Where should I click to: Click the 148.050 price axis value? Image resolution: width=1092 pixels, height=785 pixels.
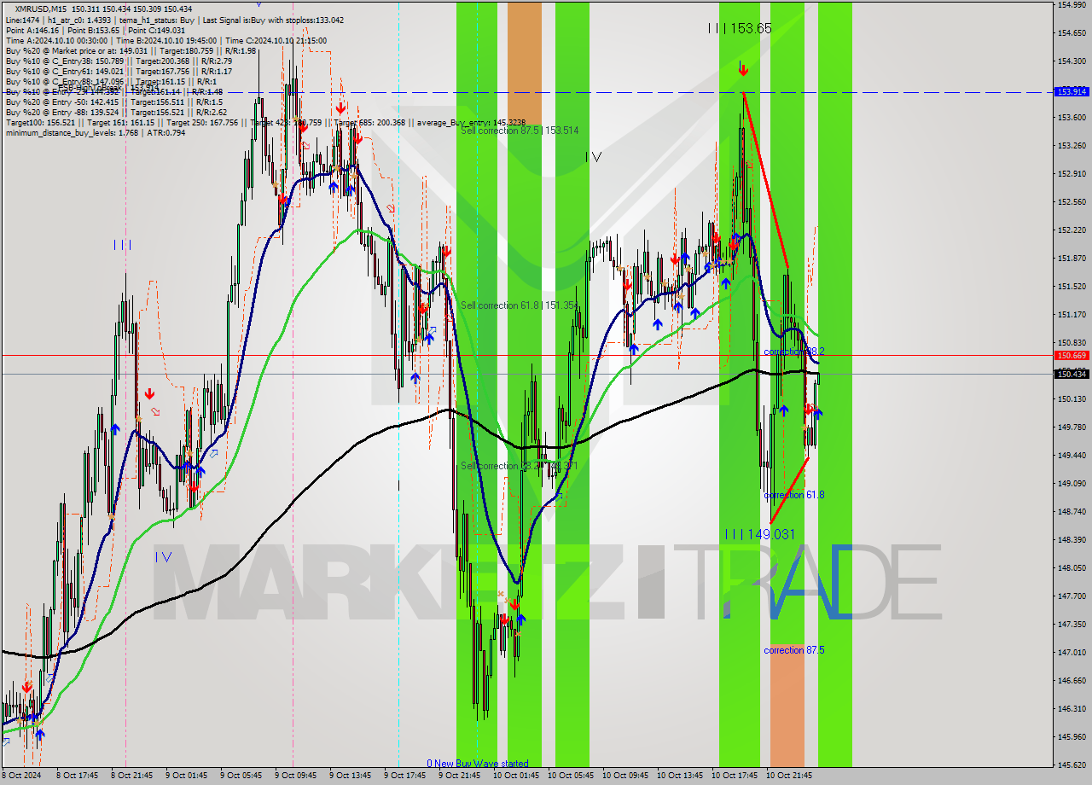pyautogui.click(x=1072, y=568)
